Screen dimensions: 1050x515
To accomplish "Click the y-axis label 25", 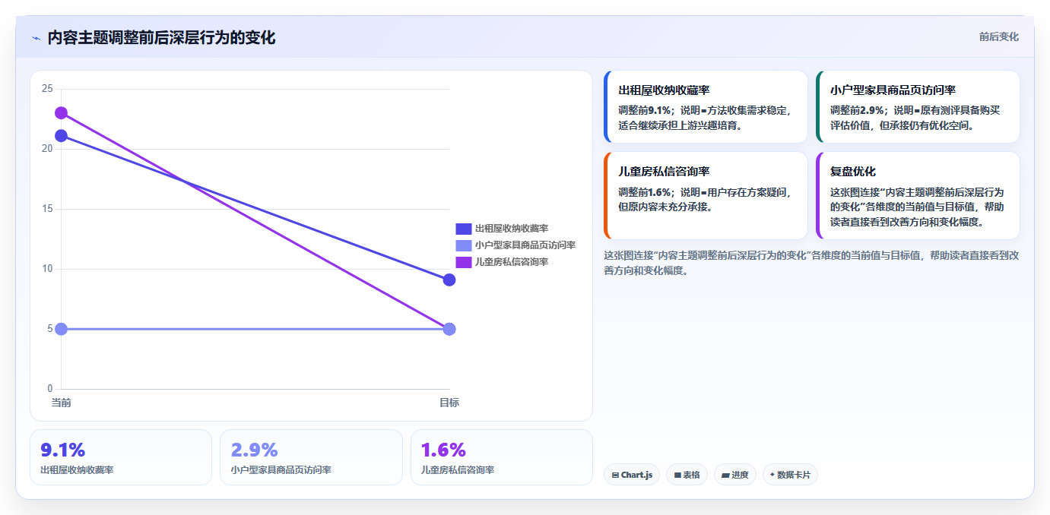I will pyautogui.click(x=47, y=89).
